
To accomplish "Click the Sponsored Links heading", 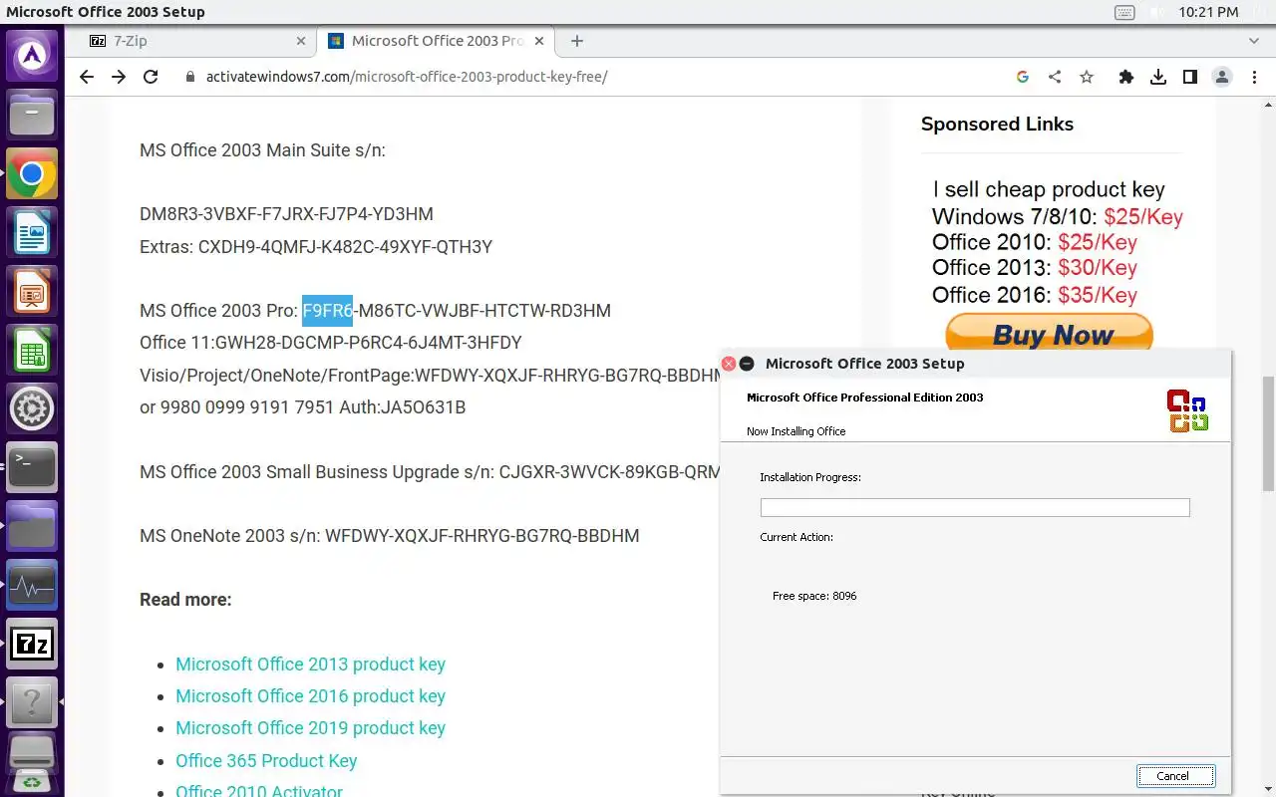I will pyautogui.click(x=997, y=125).
